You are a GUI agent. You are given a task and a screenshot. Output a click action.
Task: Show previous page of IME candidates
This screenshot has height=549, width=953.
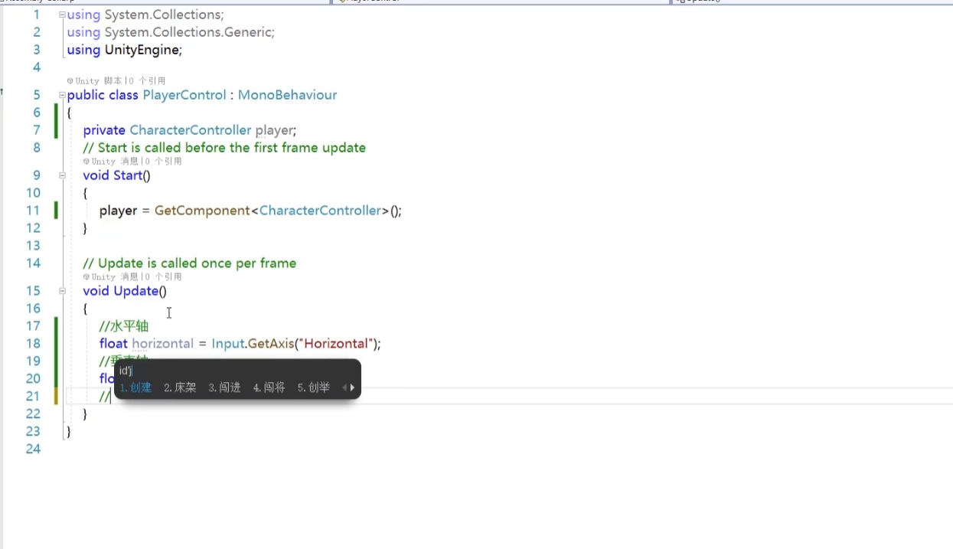(x=344, y=387)
